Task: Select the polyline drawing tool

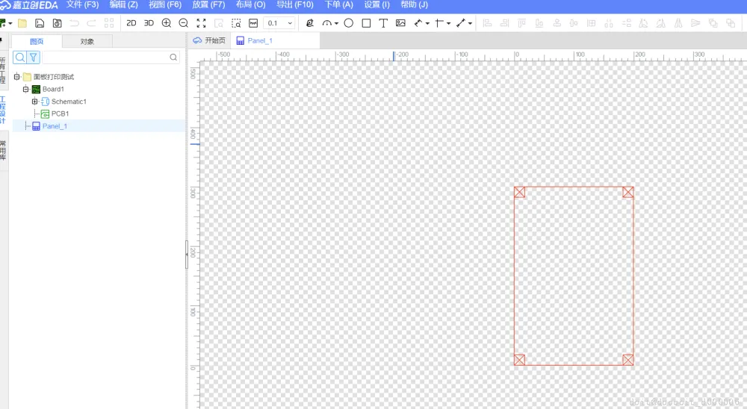Action: [418, 23]
